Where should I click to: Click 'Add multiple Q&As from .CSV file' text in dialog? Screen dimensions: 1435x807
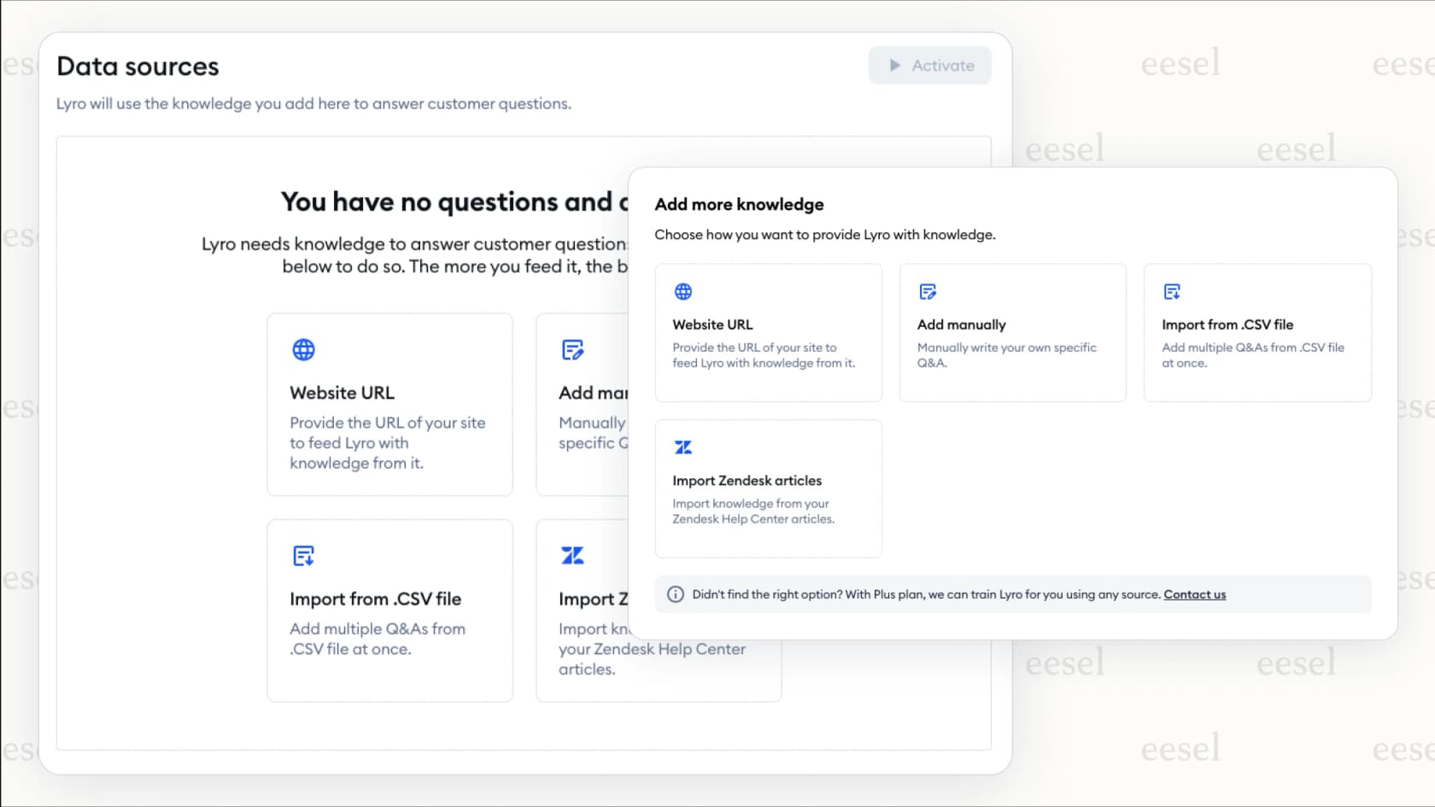(1252, 348)
